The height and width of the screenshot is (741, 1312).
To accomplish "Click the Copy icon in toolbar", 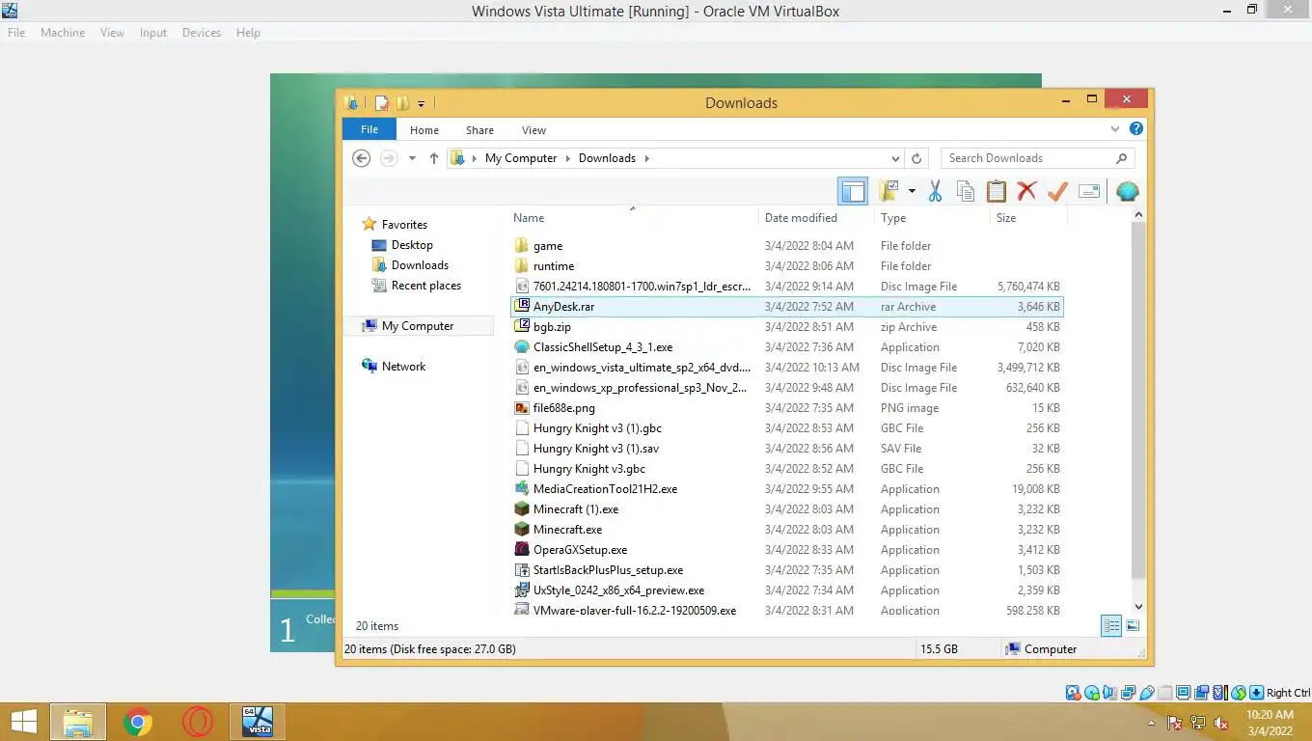I will point(966,191).
